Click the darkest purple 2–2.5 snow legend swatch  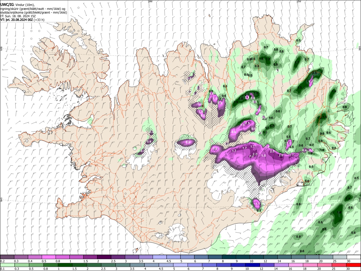pos(104,257)
